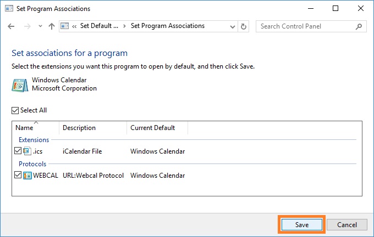Click the Search Control Panel field

pyautogui.click(x=306, y=26)
